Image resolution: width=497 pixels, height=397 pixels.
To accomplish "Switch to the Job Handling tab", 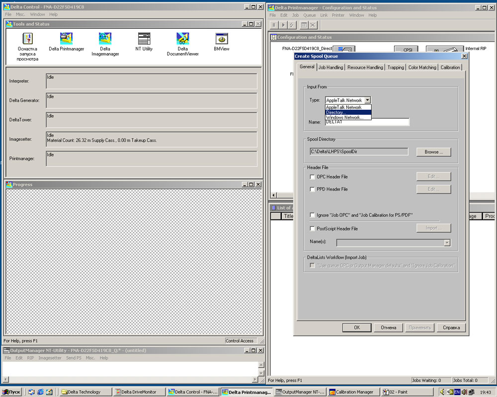I will 331,67.
